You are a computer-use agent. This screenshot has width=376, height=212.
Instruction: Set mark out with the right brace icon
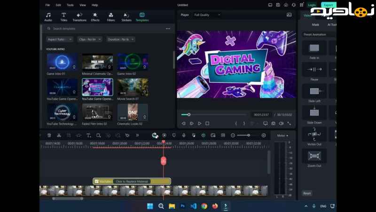coord(244,124)
